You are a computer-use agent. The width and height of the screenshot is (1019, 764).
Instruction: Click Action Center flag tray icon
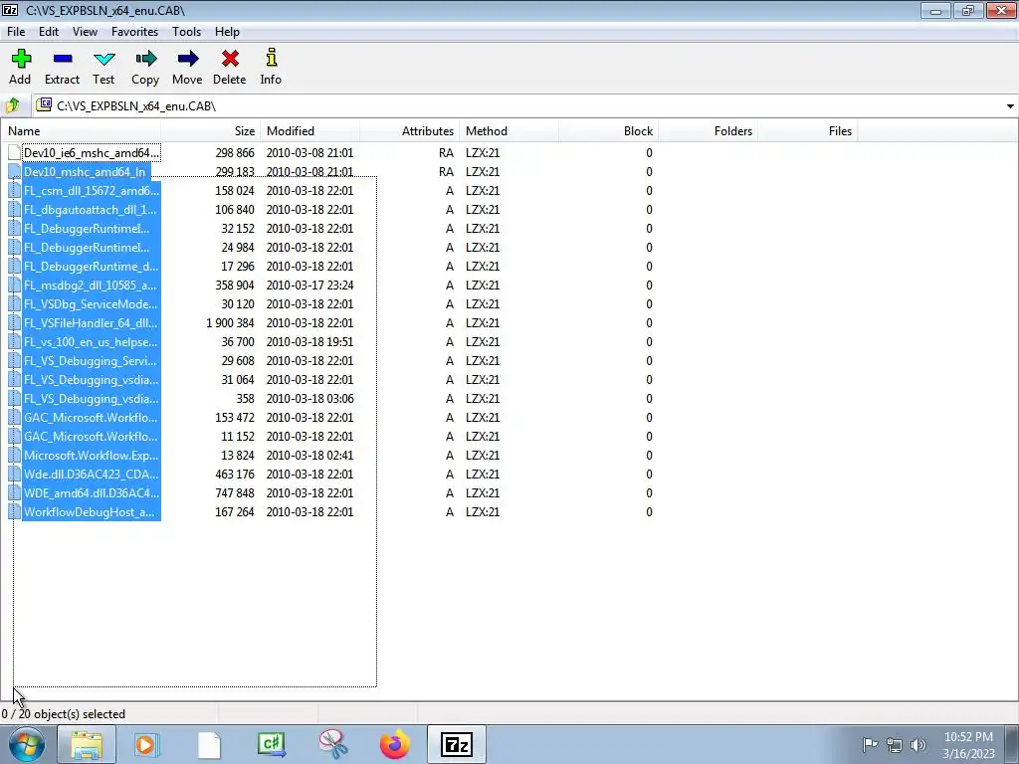[870, 744]
